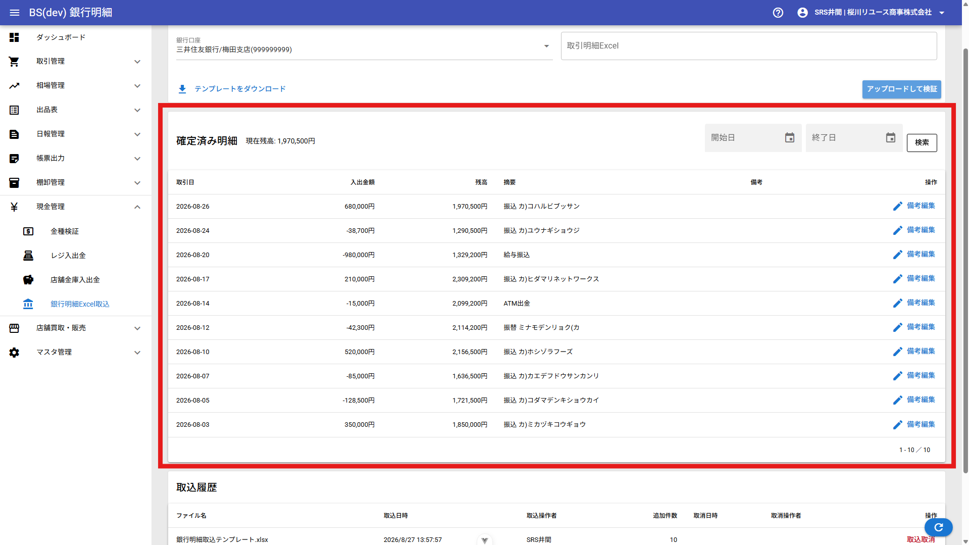The image size is (969, 545).
Task: Click the pencil icon in the 2026-08-07 row
Action: click(x=897, y=376)
